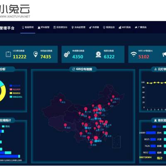Click the 7435 count value
The image size is (166, 166).
[x=46, y=57]
